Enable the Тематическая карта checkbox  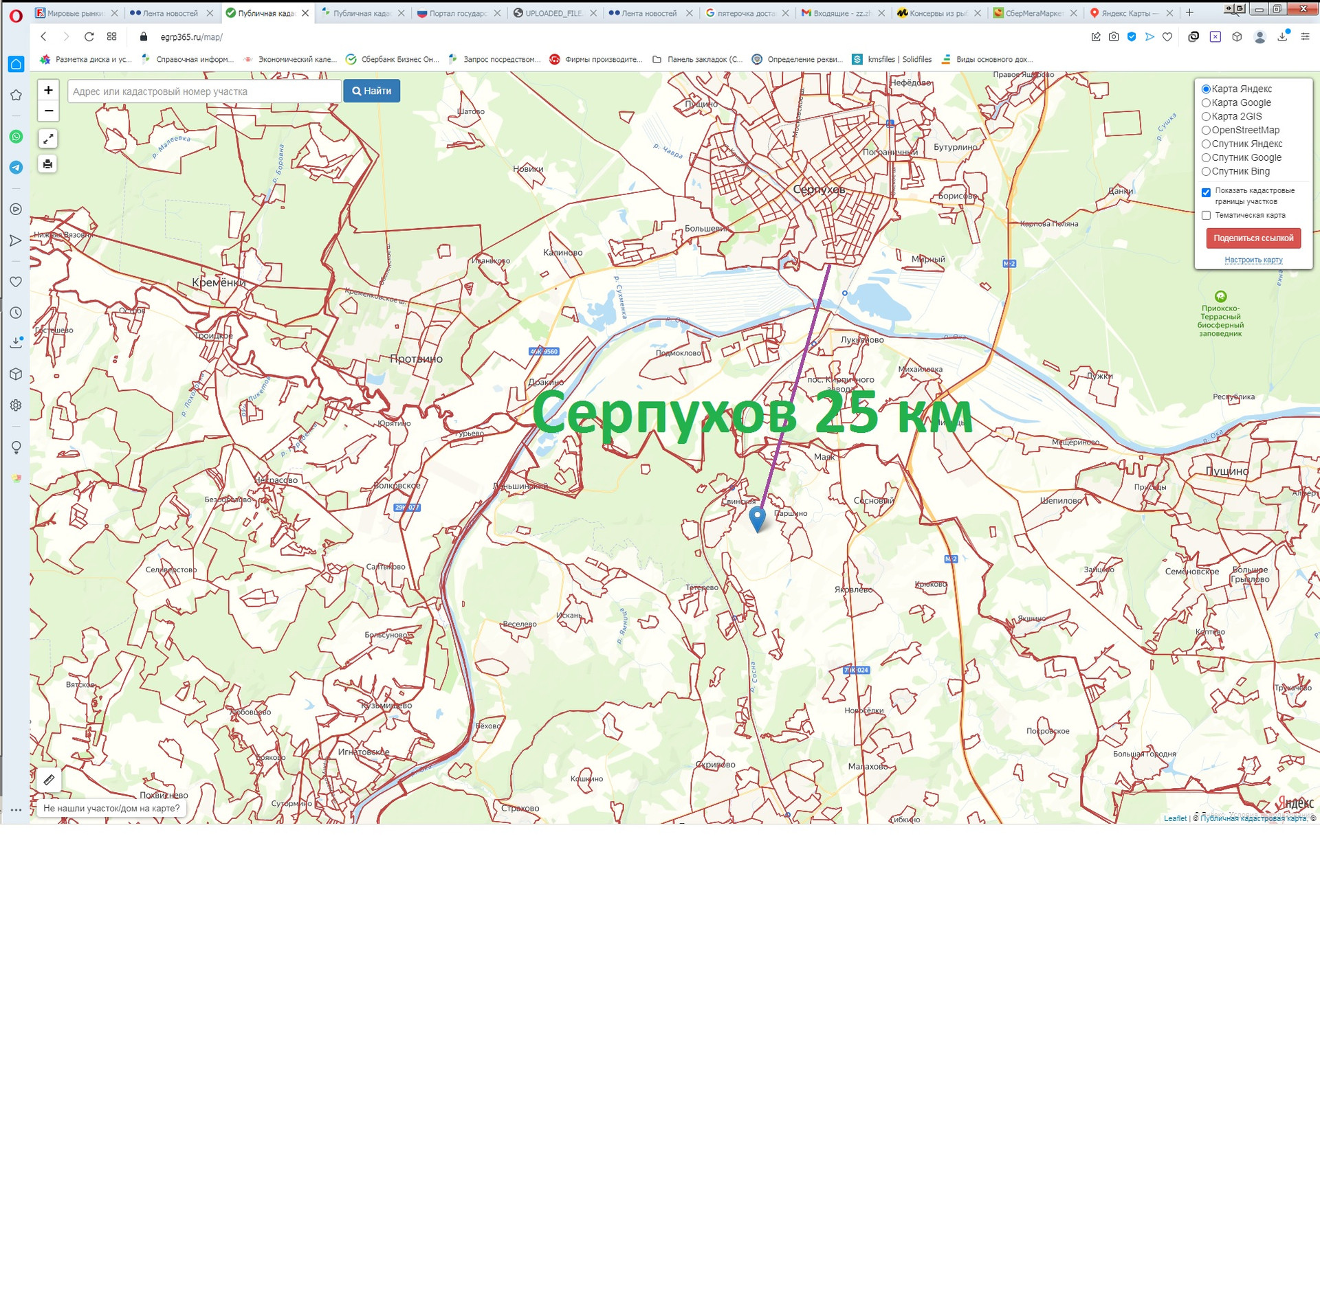coord(1206,216)
